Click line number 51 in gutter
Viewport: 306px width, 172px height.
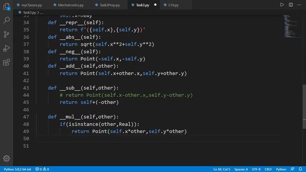click(26, 146)
